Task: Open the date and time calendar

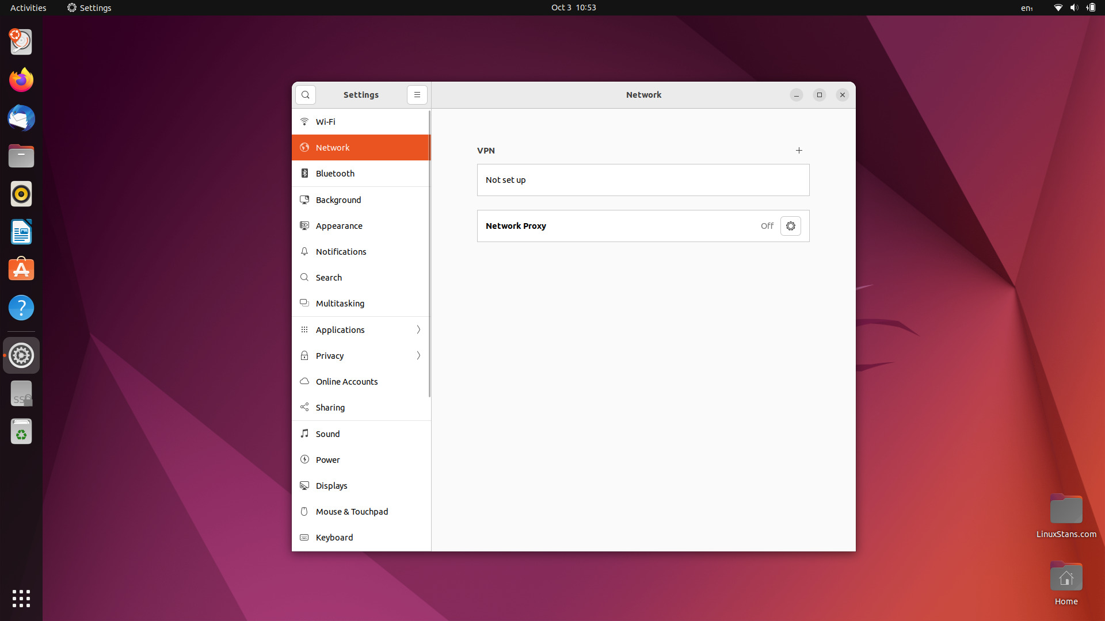Action: click(x=573, y=7)
